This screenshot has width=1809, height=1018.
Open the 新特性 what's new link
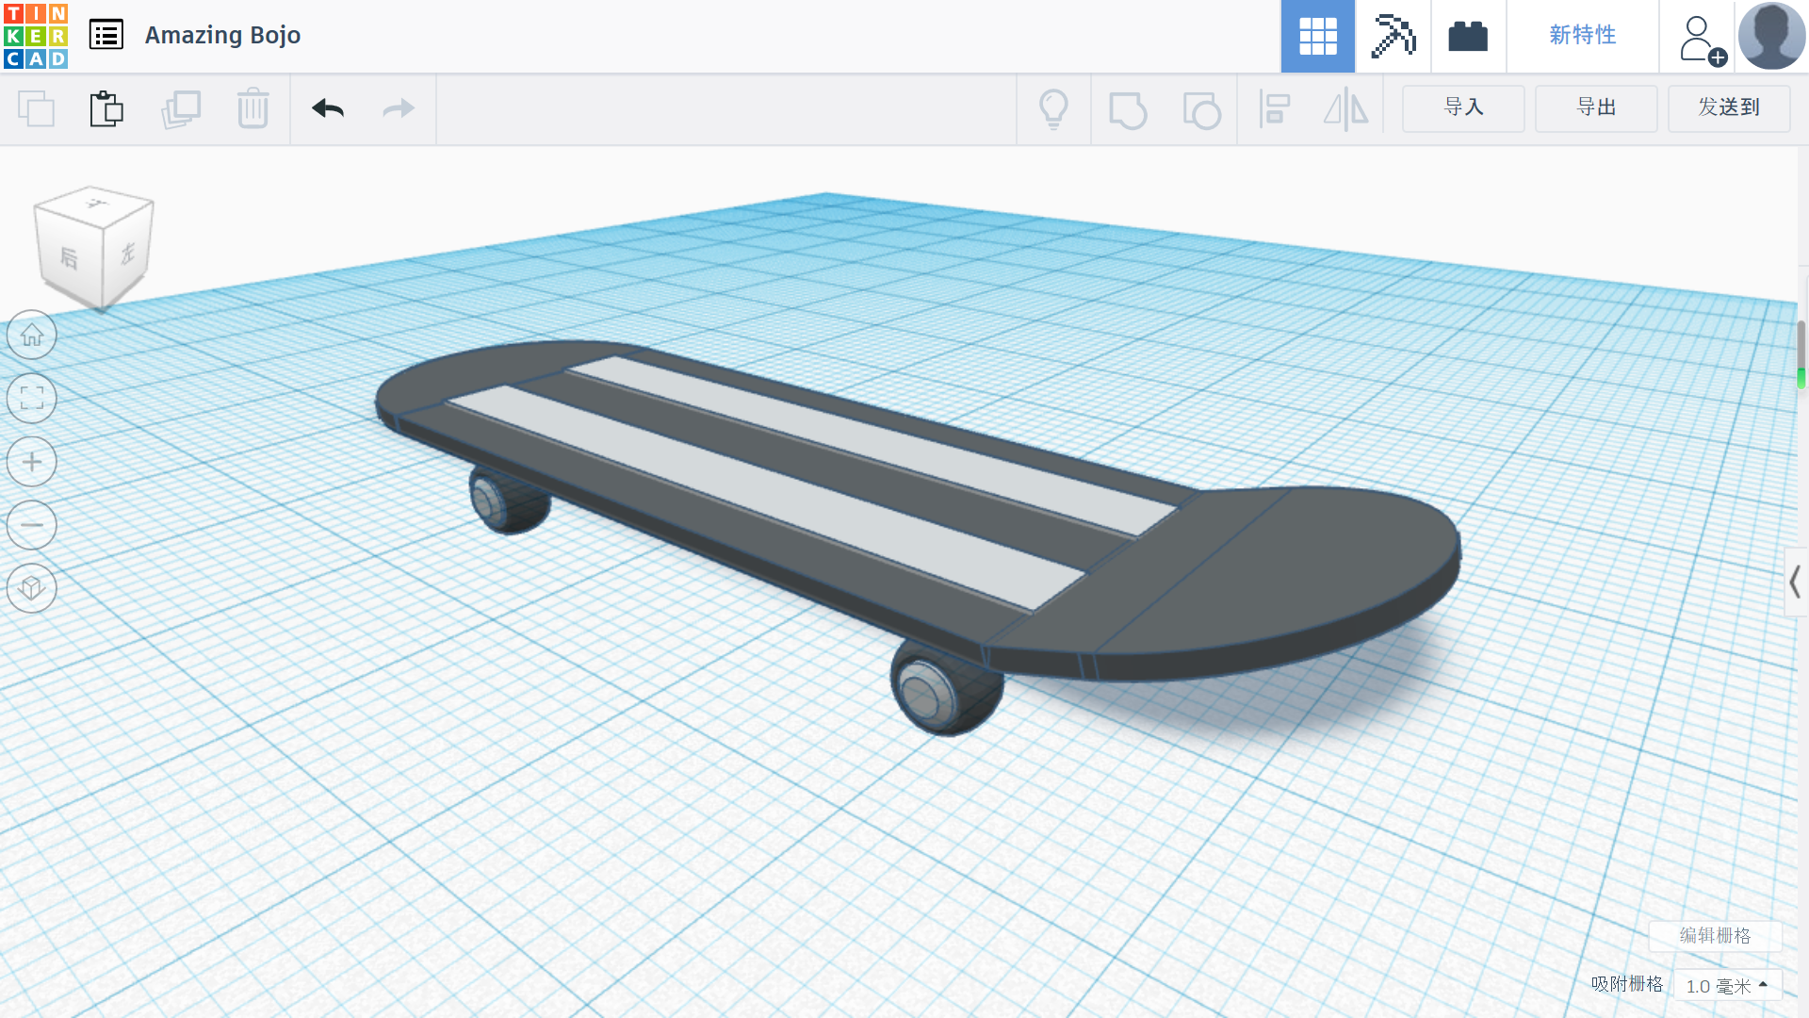click(1583, 36)
